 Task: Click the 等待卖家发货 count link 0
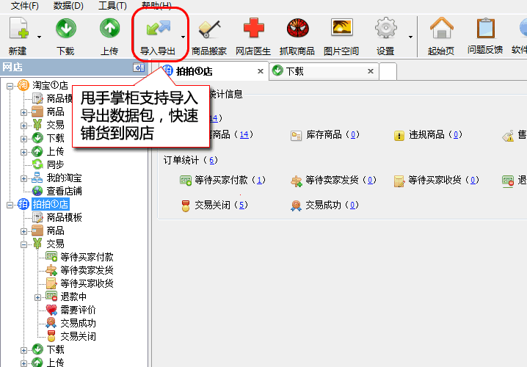coord(370,180)
